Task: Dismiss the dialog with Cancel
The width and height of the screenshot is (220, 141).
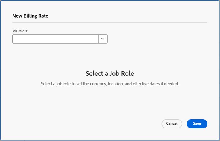Action: pyautogui.click(x=172, y=124)
